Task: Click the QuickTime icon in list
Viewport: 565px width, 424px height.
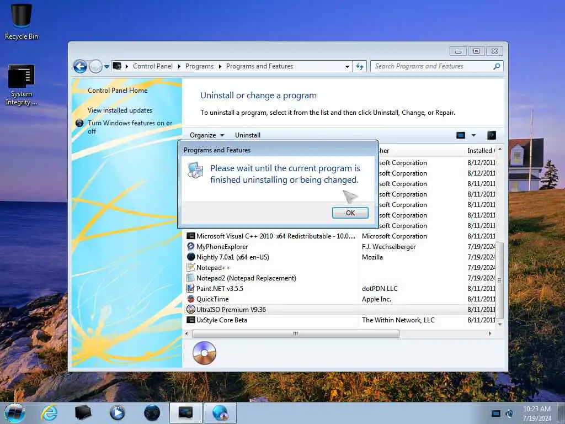Action: 190,299
